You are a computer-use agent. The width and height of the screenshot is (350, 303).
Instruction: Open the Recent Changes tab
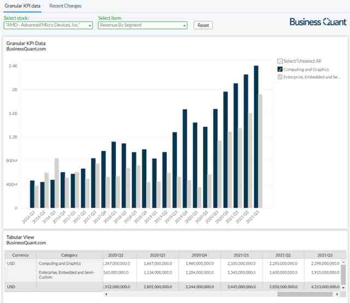tap(65, 6)
